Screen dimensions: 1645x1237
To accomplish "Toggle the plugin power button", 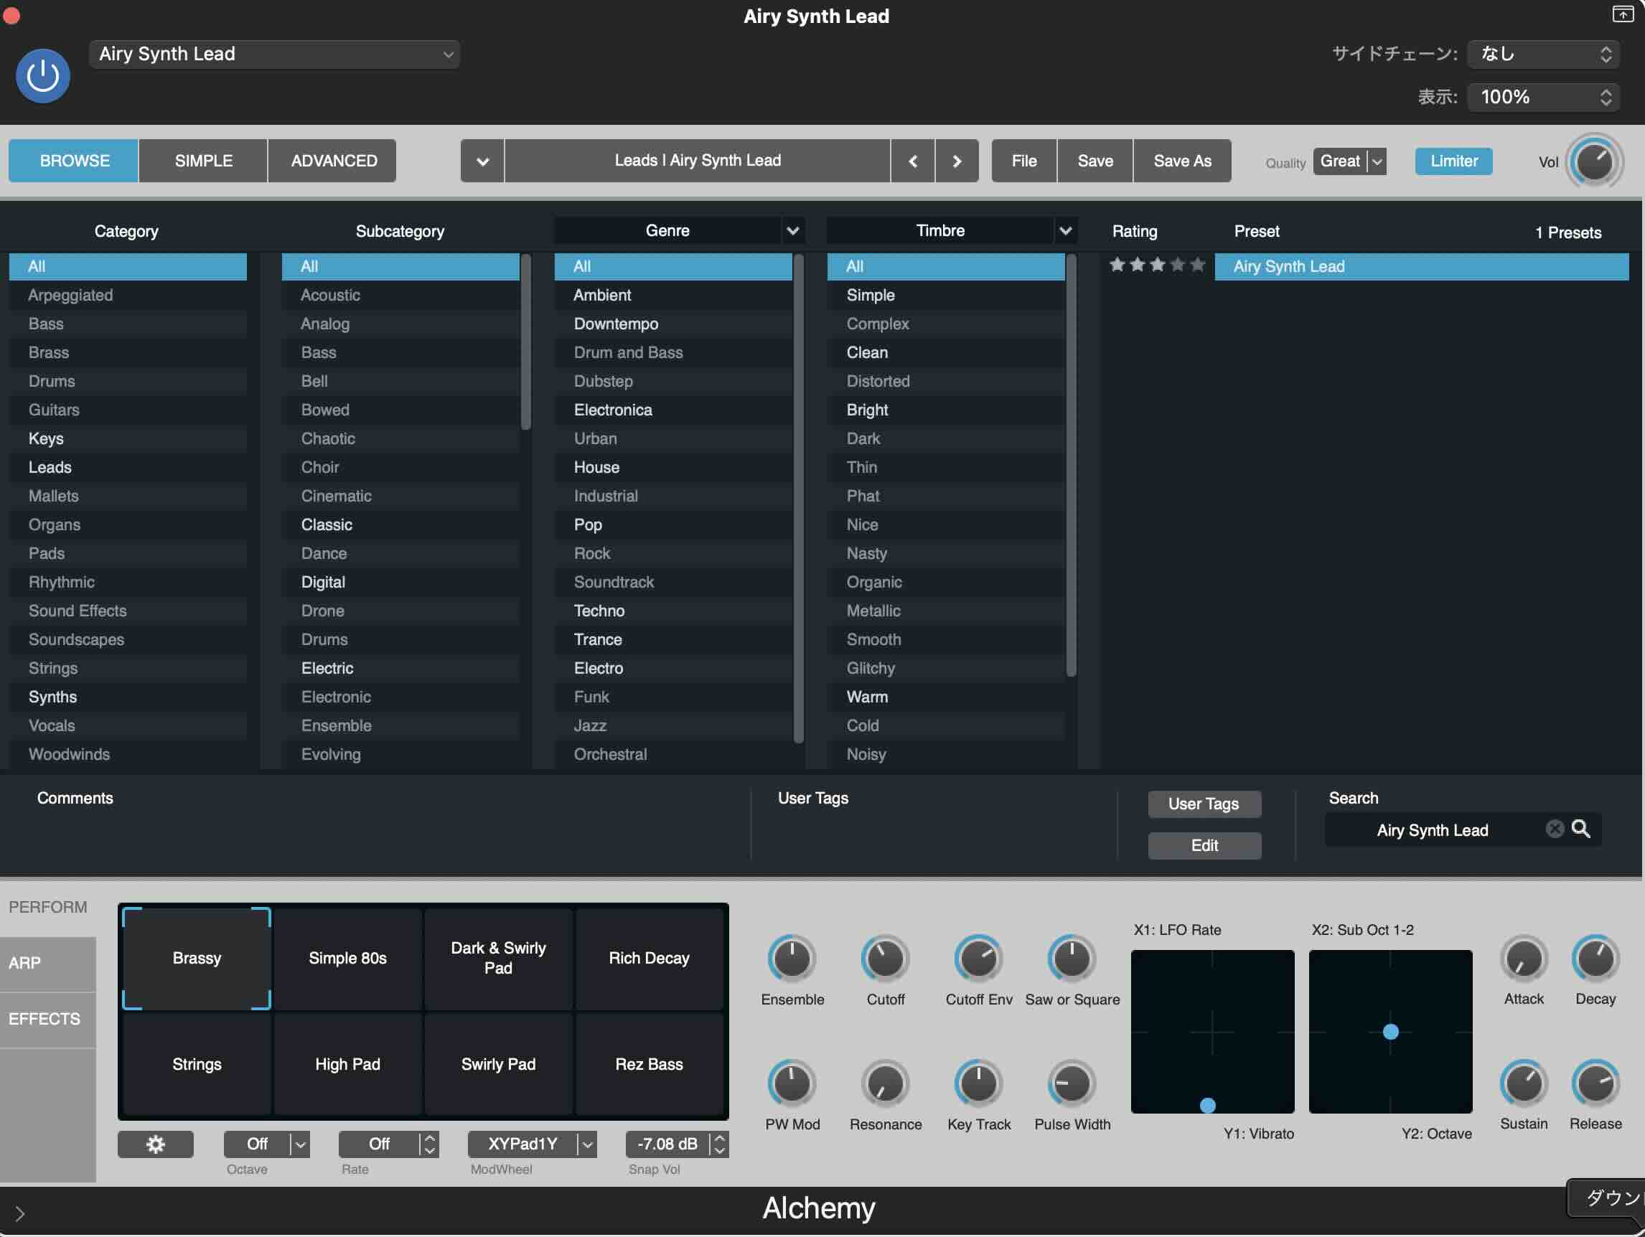I will click(x=42, y=75).
